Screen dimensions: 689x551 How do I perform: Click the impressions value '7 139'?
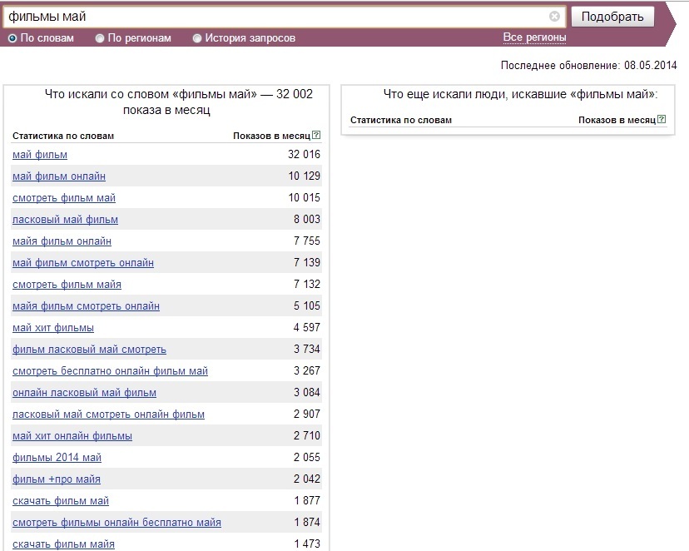[x=307, y=262]
